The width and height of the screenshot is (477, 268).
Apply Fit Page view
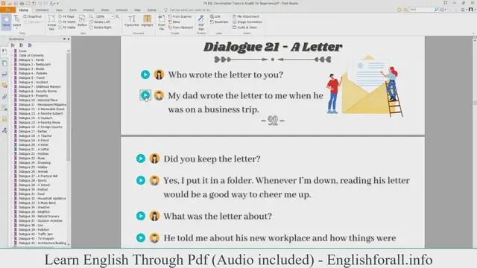[x=66, y=16]
